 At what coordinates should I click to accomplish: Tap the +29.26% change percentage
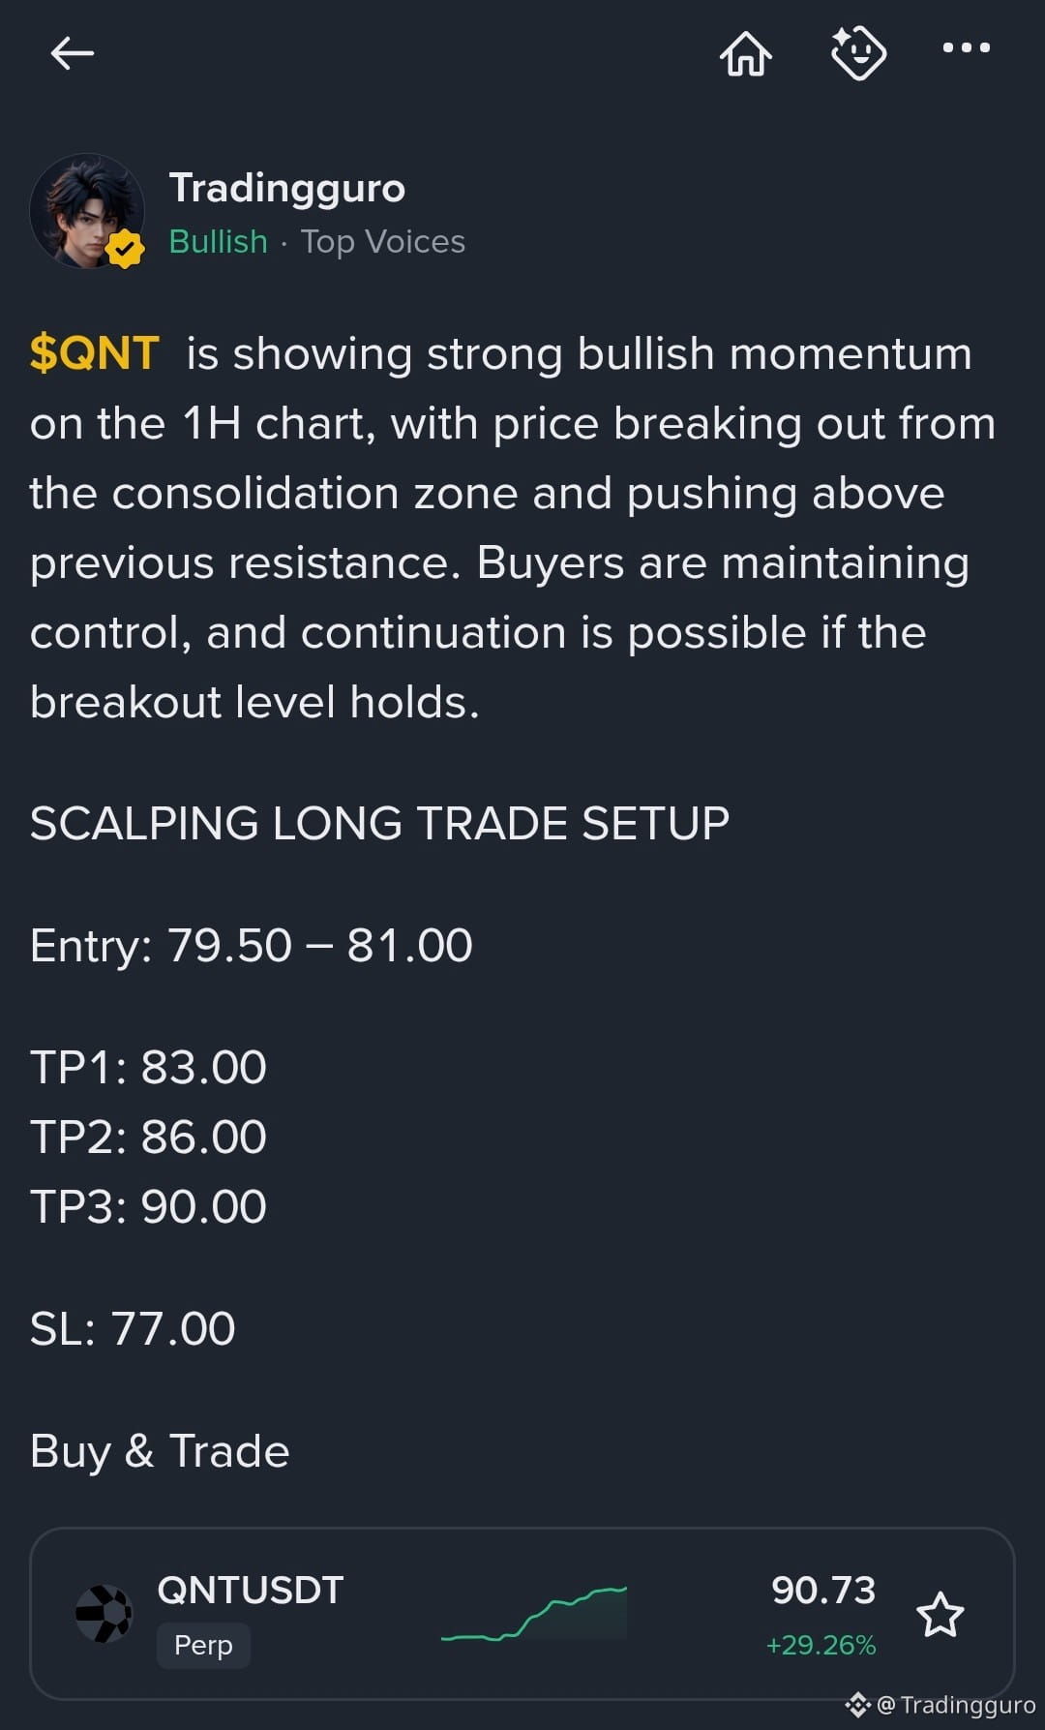[821, 1645]
